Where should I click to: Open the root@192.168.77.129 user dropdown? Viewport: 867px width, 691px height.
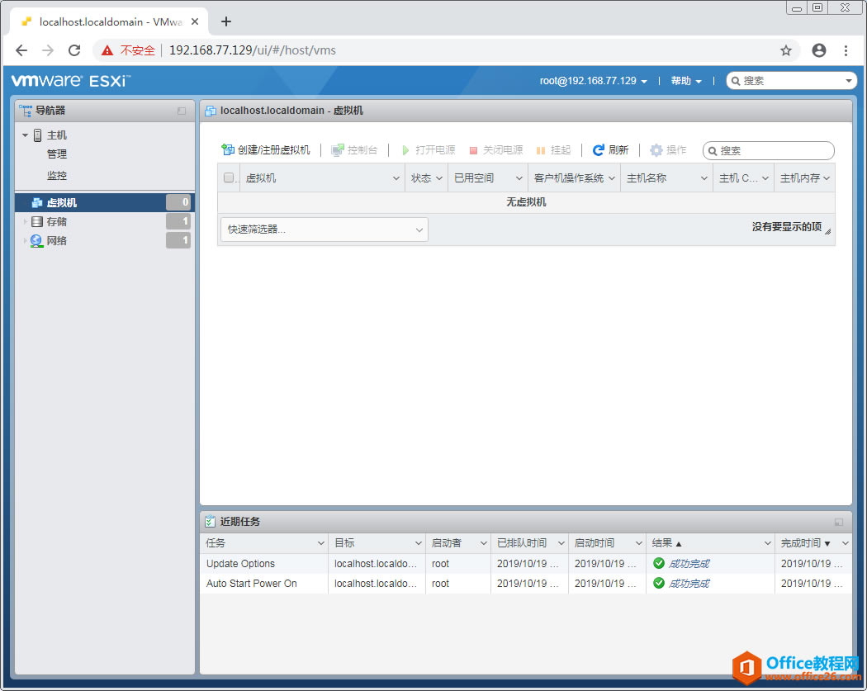594,81
